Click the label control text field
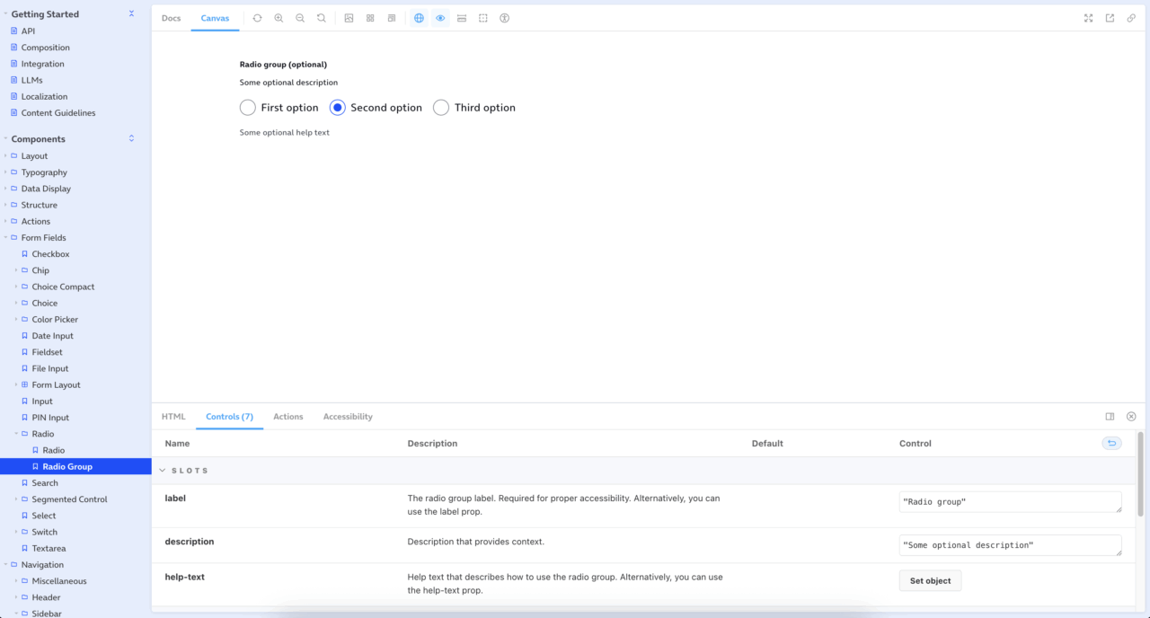Screen dimensions: 1150x618 pos(1010,502)
